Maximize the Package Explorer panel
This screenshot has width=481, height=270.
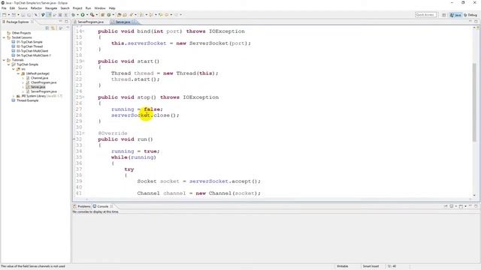pos(66,22)
